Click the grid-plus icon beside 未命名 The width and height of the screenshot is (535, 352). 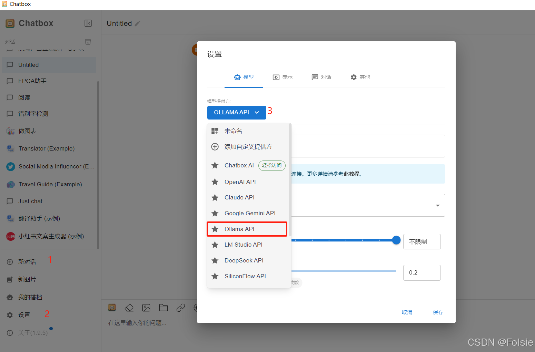[215, 131]
